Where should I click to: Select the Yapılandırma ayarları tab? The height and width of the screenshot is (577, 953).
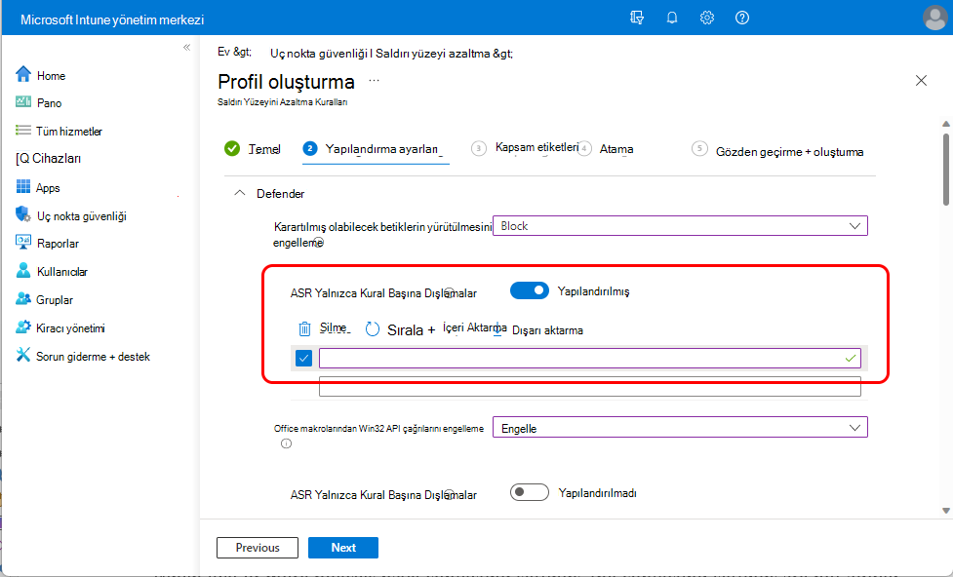(376, 149)
